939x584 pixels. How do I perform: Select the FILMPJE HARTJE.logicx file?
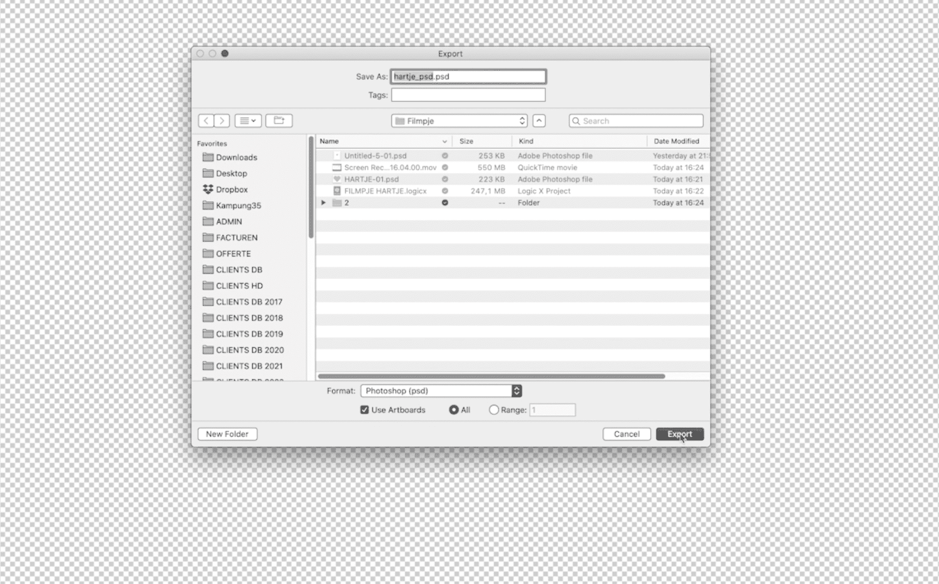click(x=513, y=191)
